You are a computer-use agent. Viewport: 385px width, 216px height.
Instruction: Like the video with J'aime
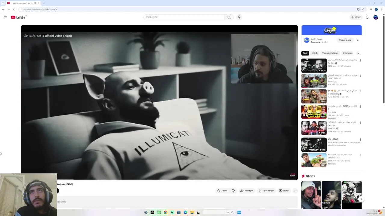coord(222,191)
